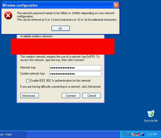Viewport: 161px width, 138px height.
Task: Click the 5:22 PM system clock
Action: click(152, 134)
